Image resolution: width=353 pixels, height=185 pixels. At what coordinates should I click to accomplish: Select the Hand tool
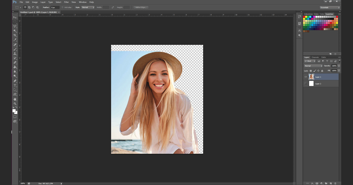click(x=15, y=99)
